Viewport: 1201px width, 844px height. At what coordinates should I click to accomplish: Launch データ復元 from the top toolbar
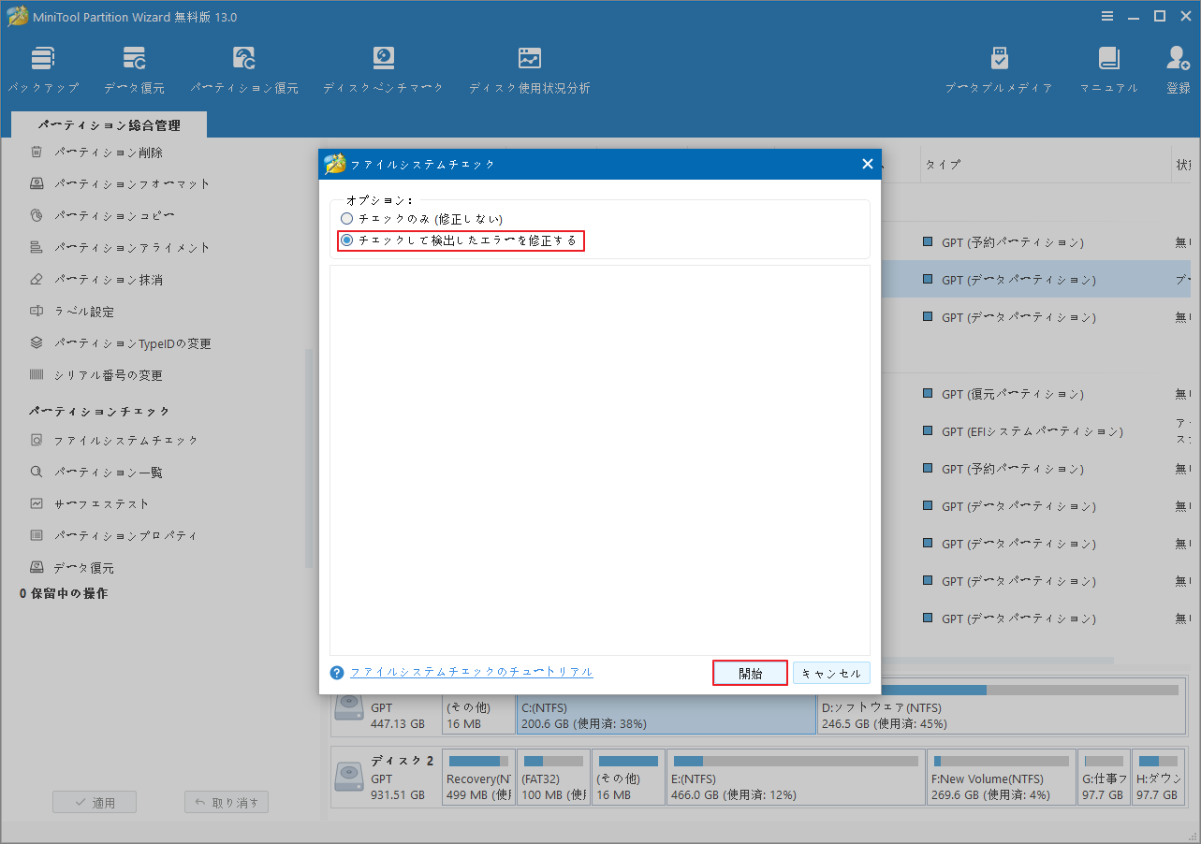coord(134,67)
